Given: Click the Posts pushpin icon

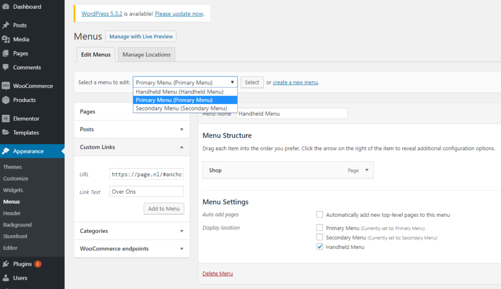Looking at the screenshot, I should tap(6, 25).
